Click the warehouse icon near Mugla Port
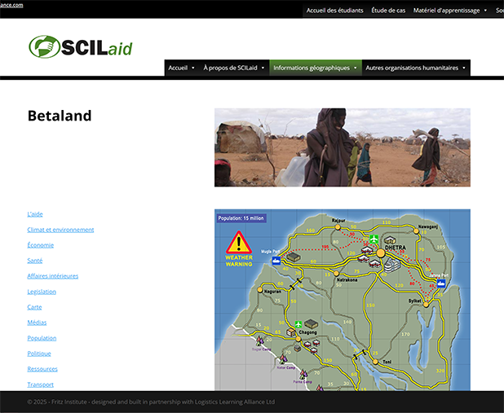This screenshot has width=504, height=413. coord(294,257)
